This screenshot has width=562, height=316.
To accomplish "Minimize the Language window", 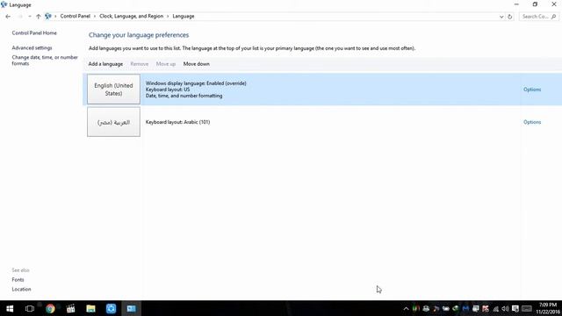I will (516, 4).
